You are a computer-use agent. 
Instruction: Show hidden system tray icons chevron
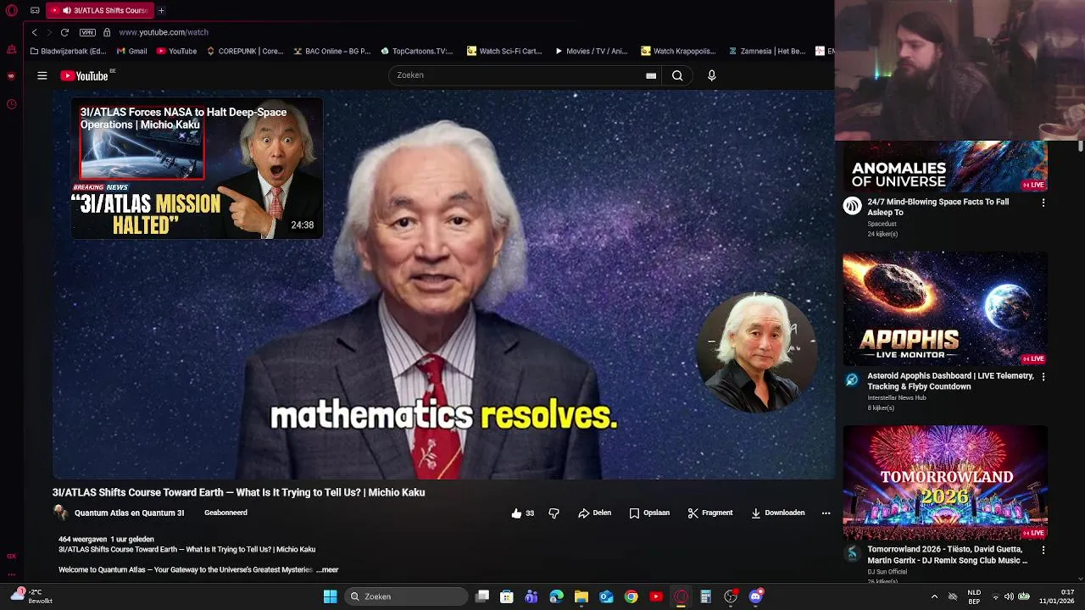point(934,596)
